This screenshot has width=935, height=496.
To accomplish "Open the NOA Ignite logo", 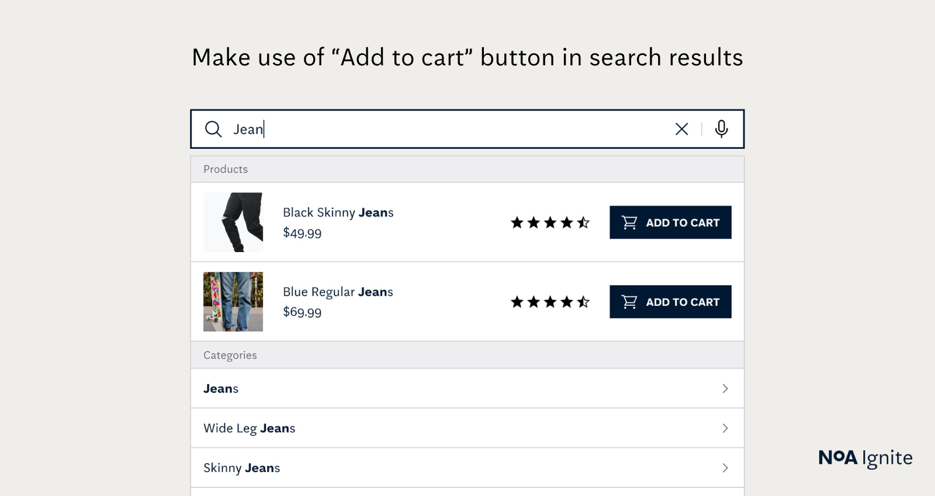I will tap(865, 458).
